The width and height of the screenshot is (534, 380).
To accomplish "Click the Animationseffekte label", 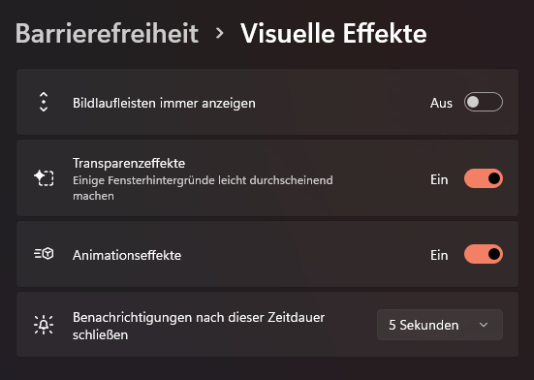I will (127, 255).
